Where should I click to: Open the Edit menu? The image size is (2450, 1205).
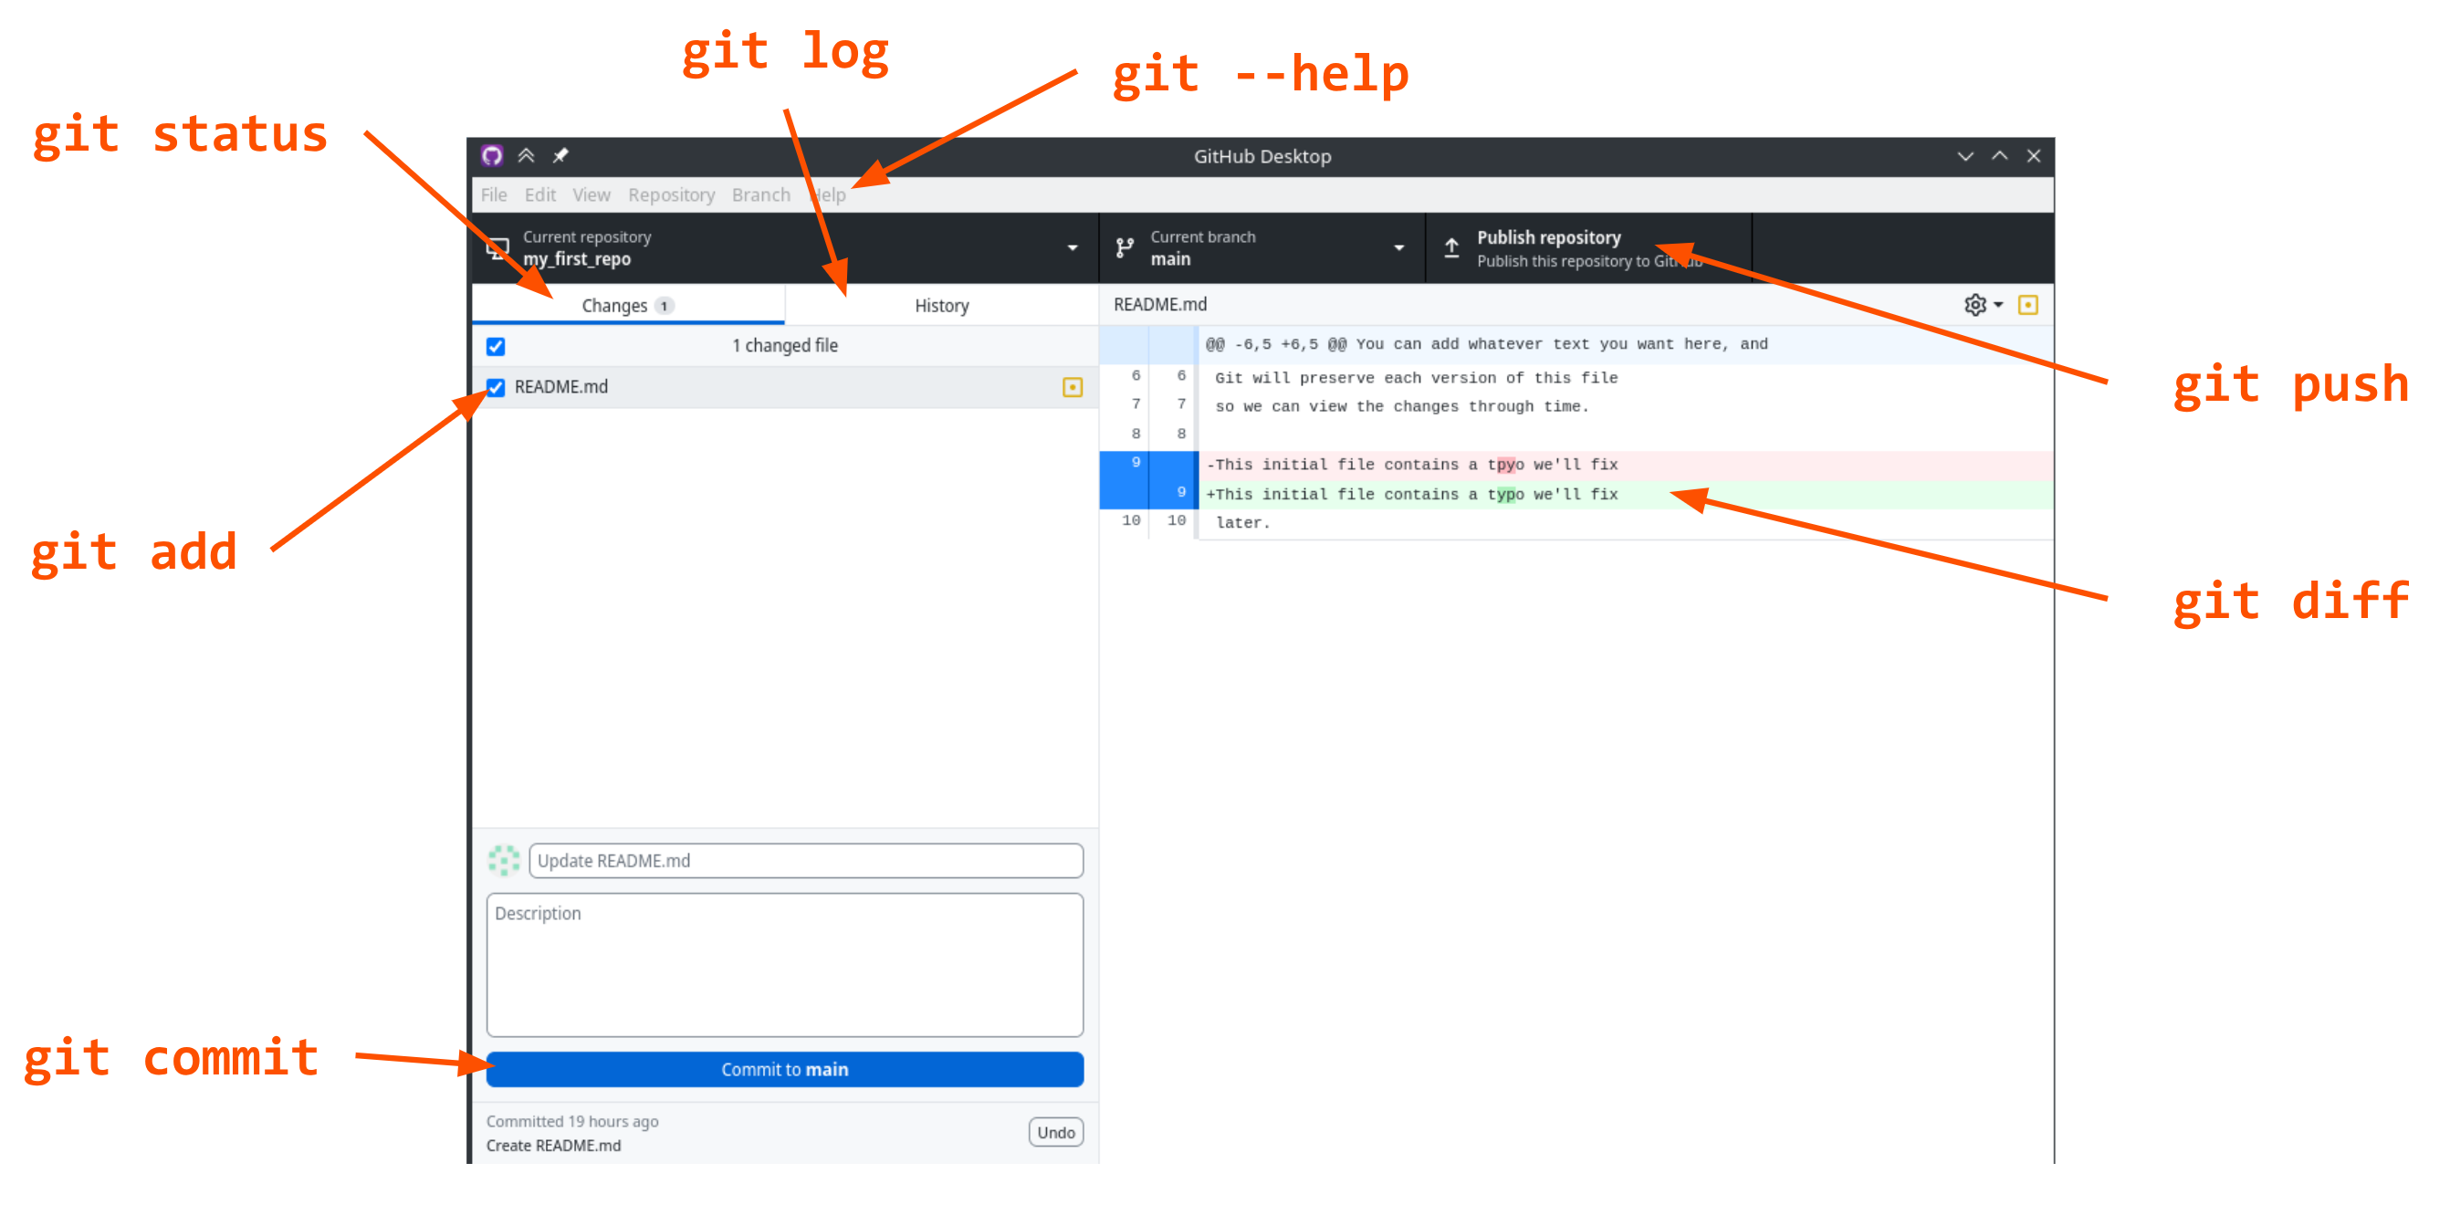(x=539, y=195)
